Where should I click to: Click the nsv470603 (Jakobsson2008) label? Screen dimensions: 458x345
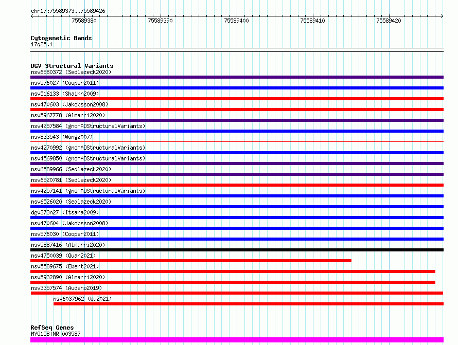point(69,104)
